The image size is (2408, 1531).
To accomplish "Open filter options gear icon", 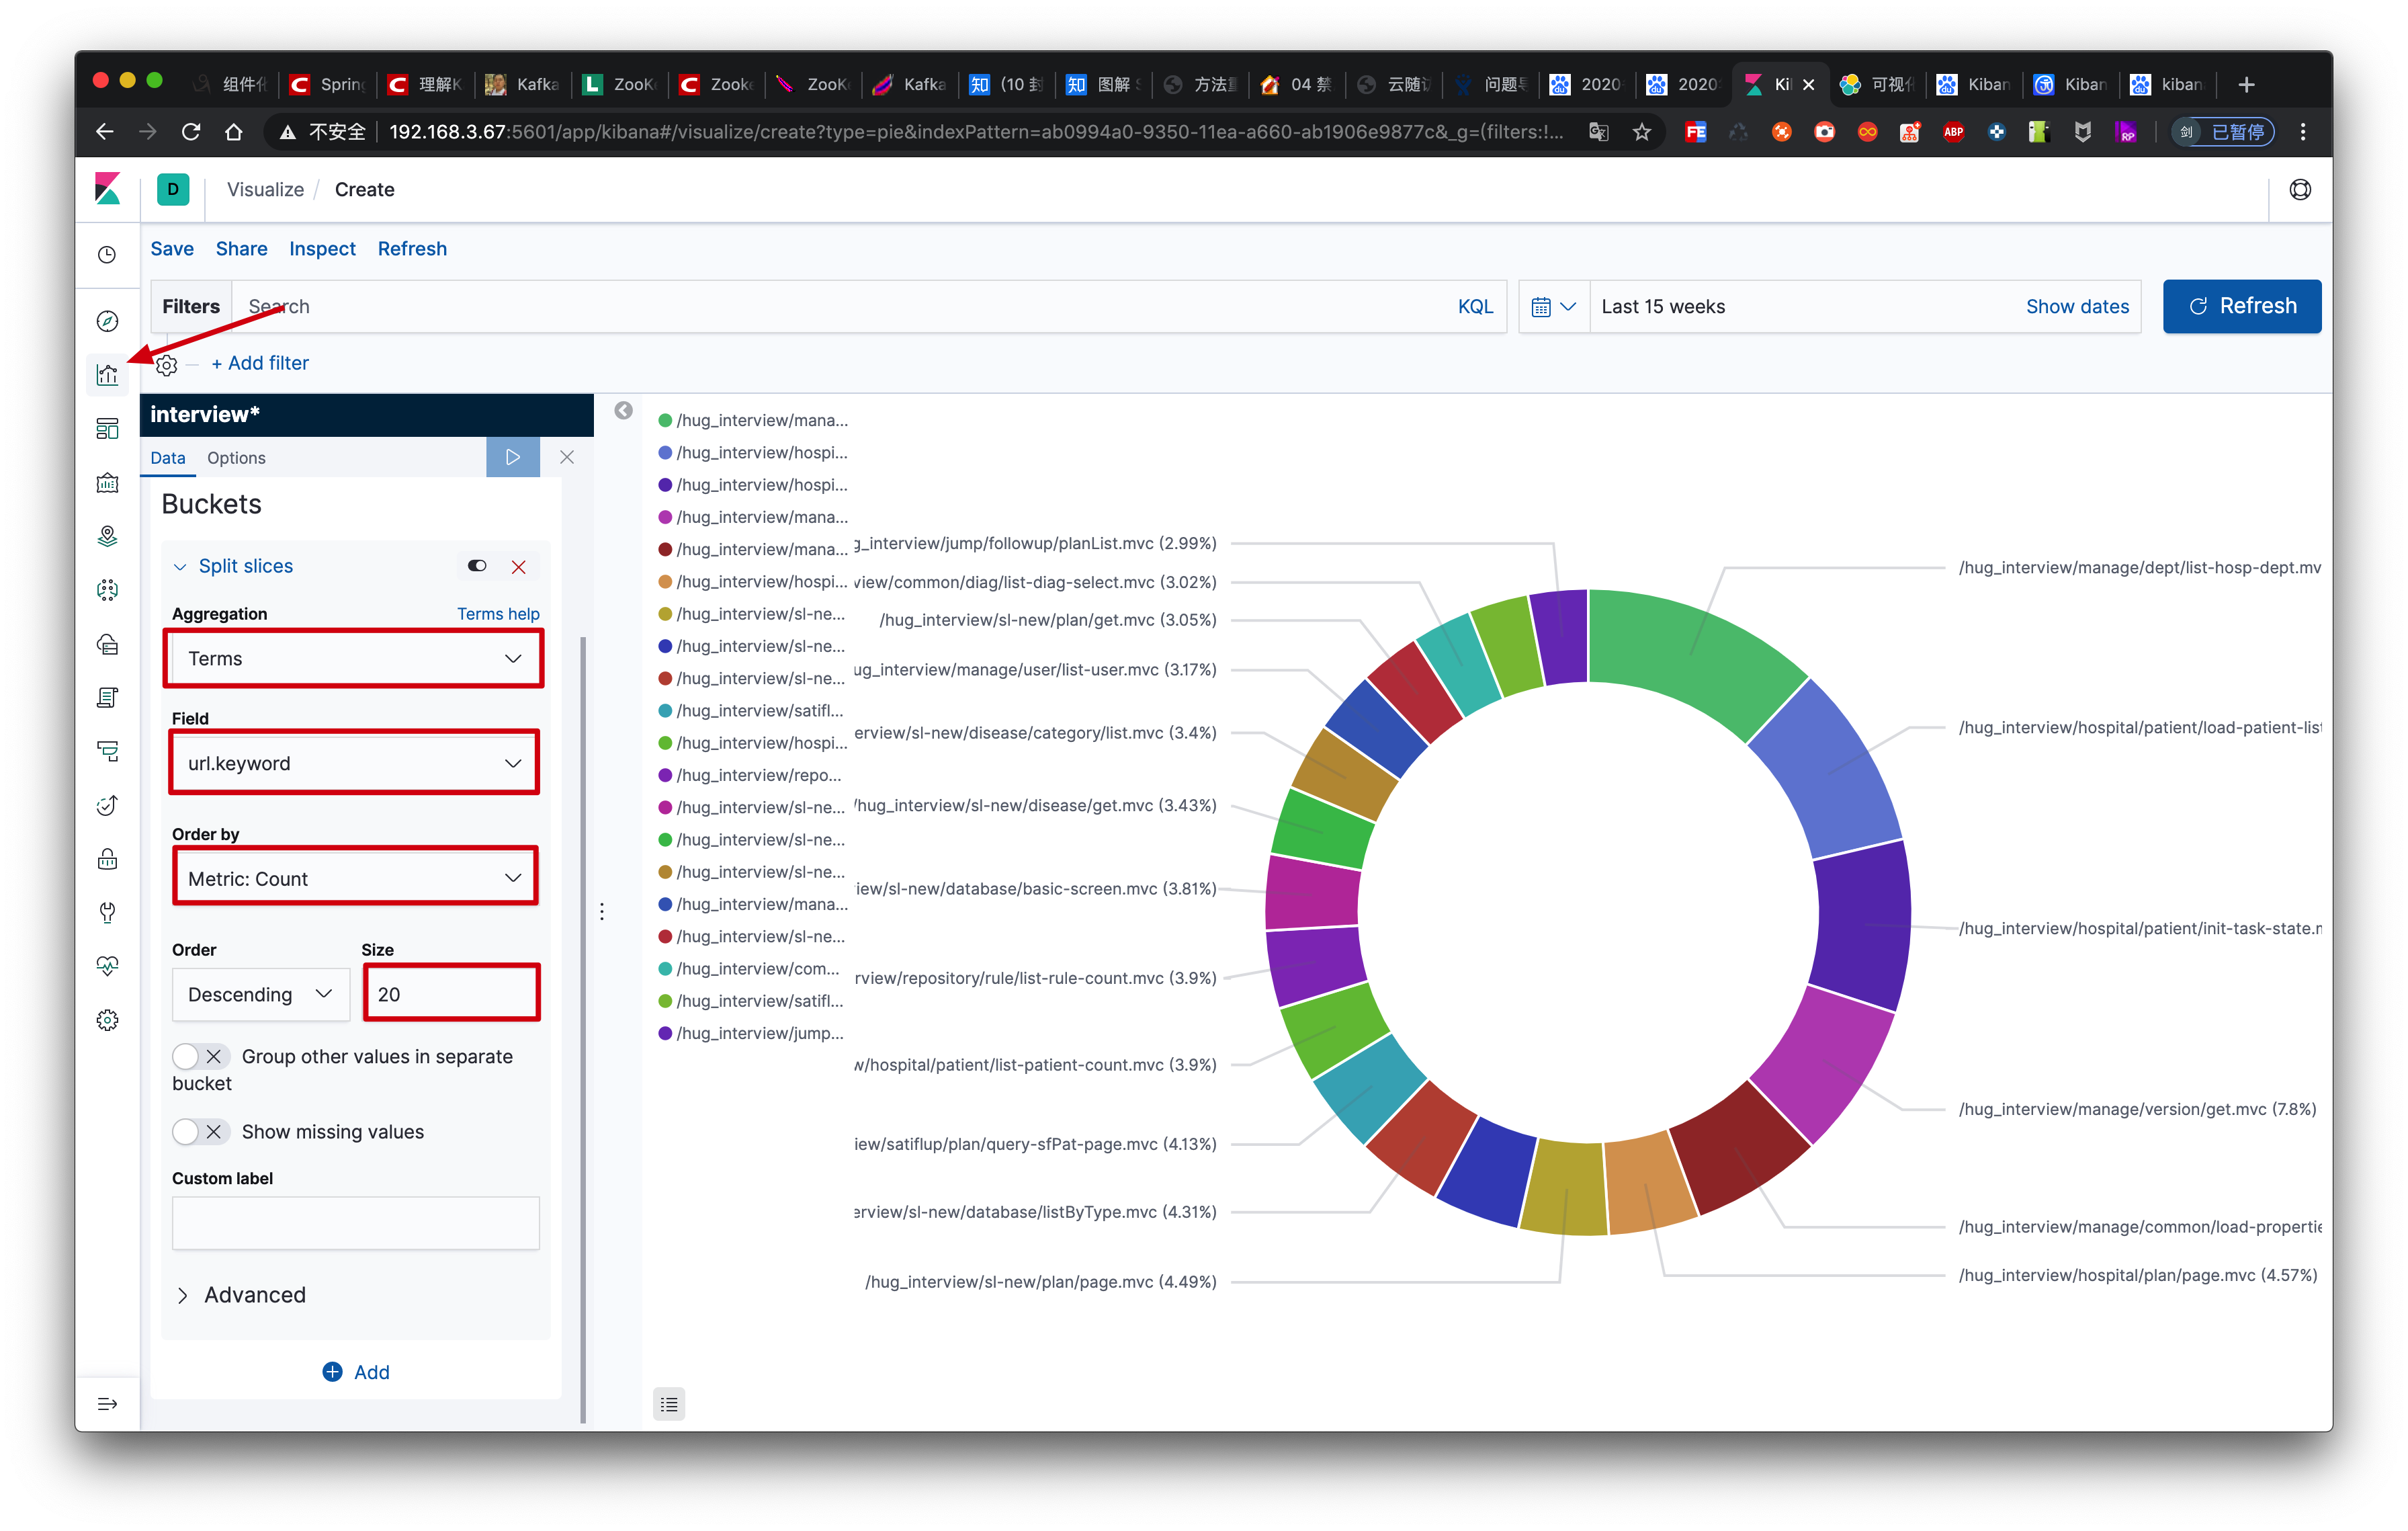I will pos(167,365).
